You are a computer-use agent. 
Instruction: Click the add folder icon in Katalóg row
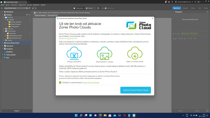point(27,15)
